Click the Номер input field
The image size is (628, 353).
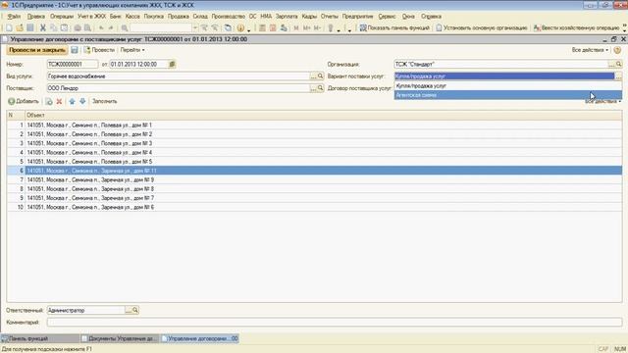(73, 64)
